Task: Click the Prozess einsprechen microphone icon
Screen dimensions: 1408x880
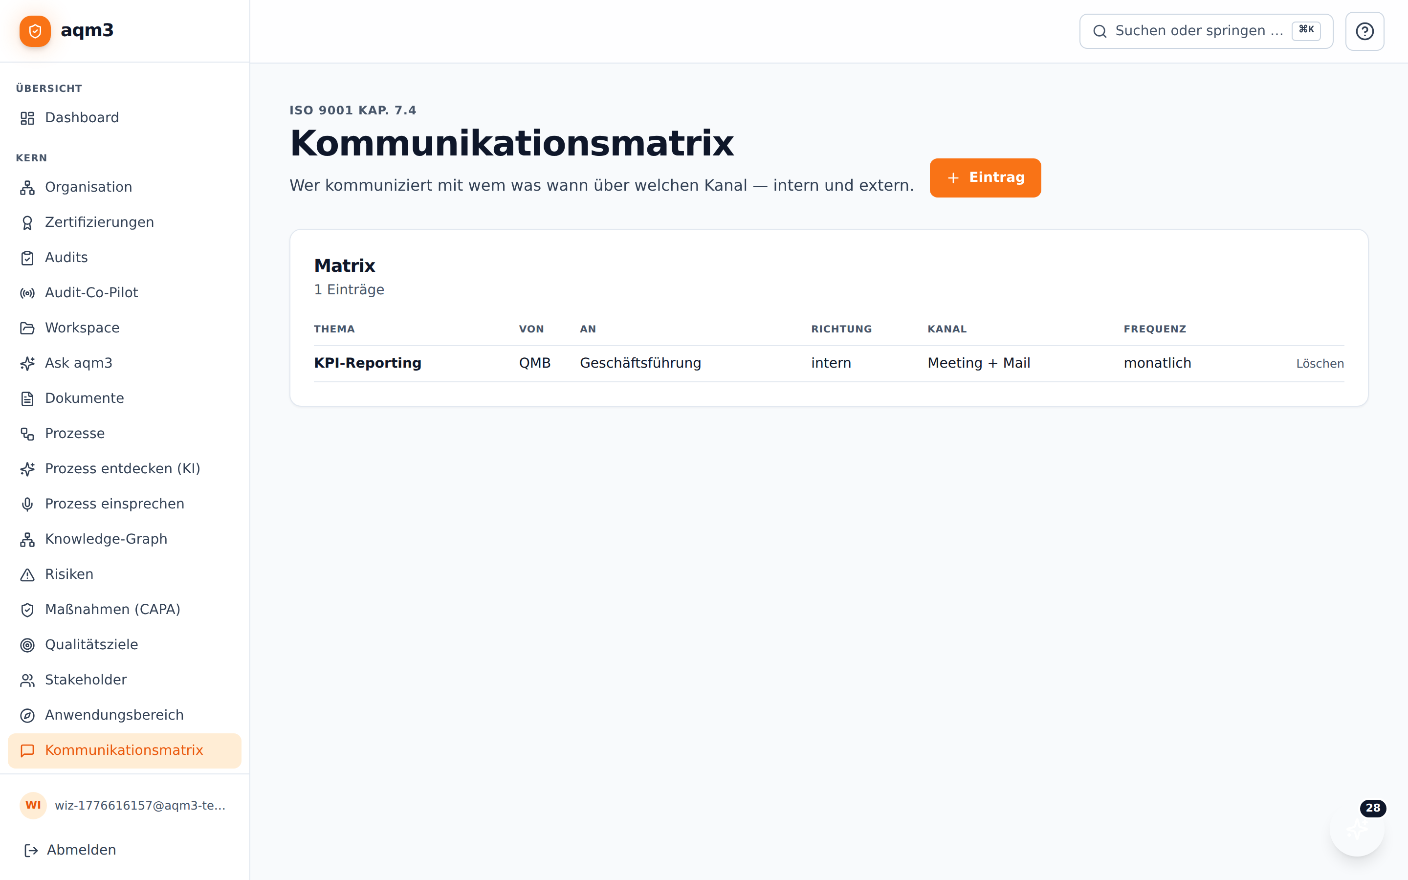Action: [x=27, y=505]
